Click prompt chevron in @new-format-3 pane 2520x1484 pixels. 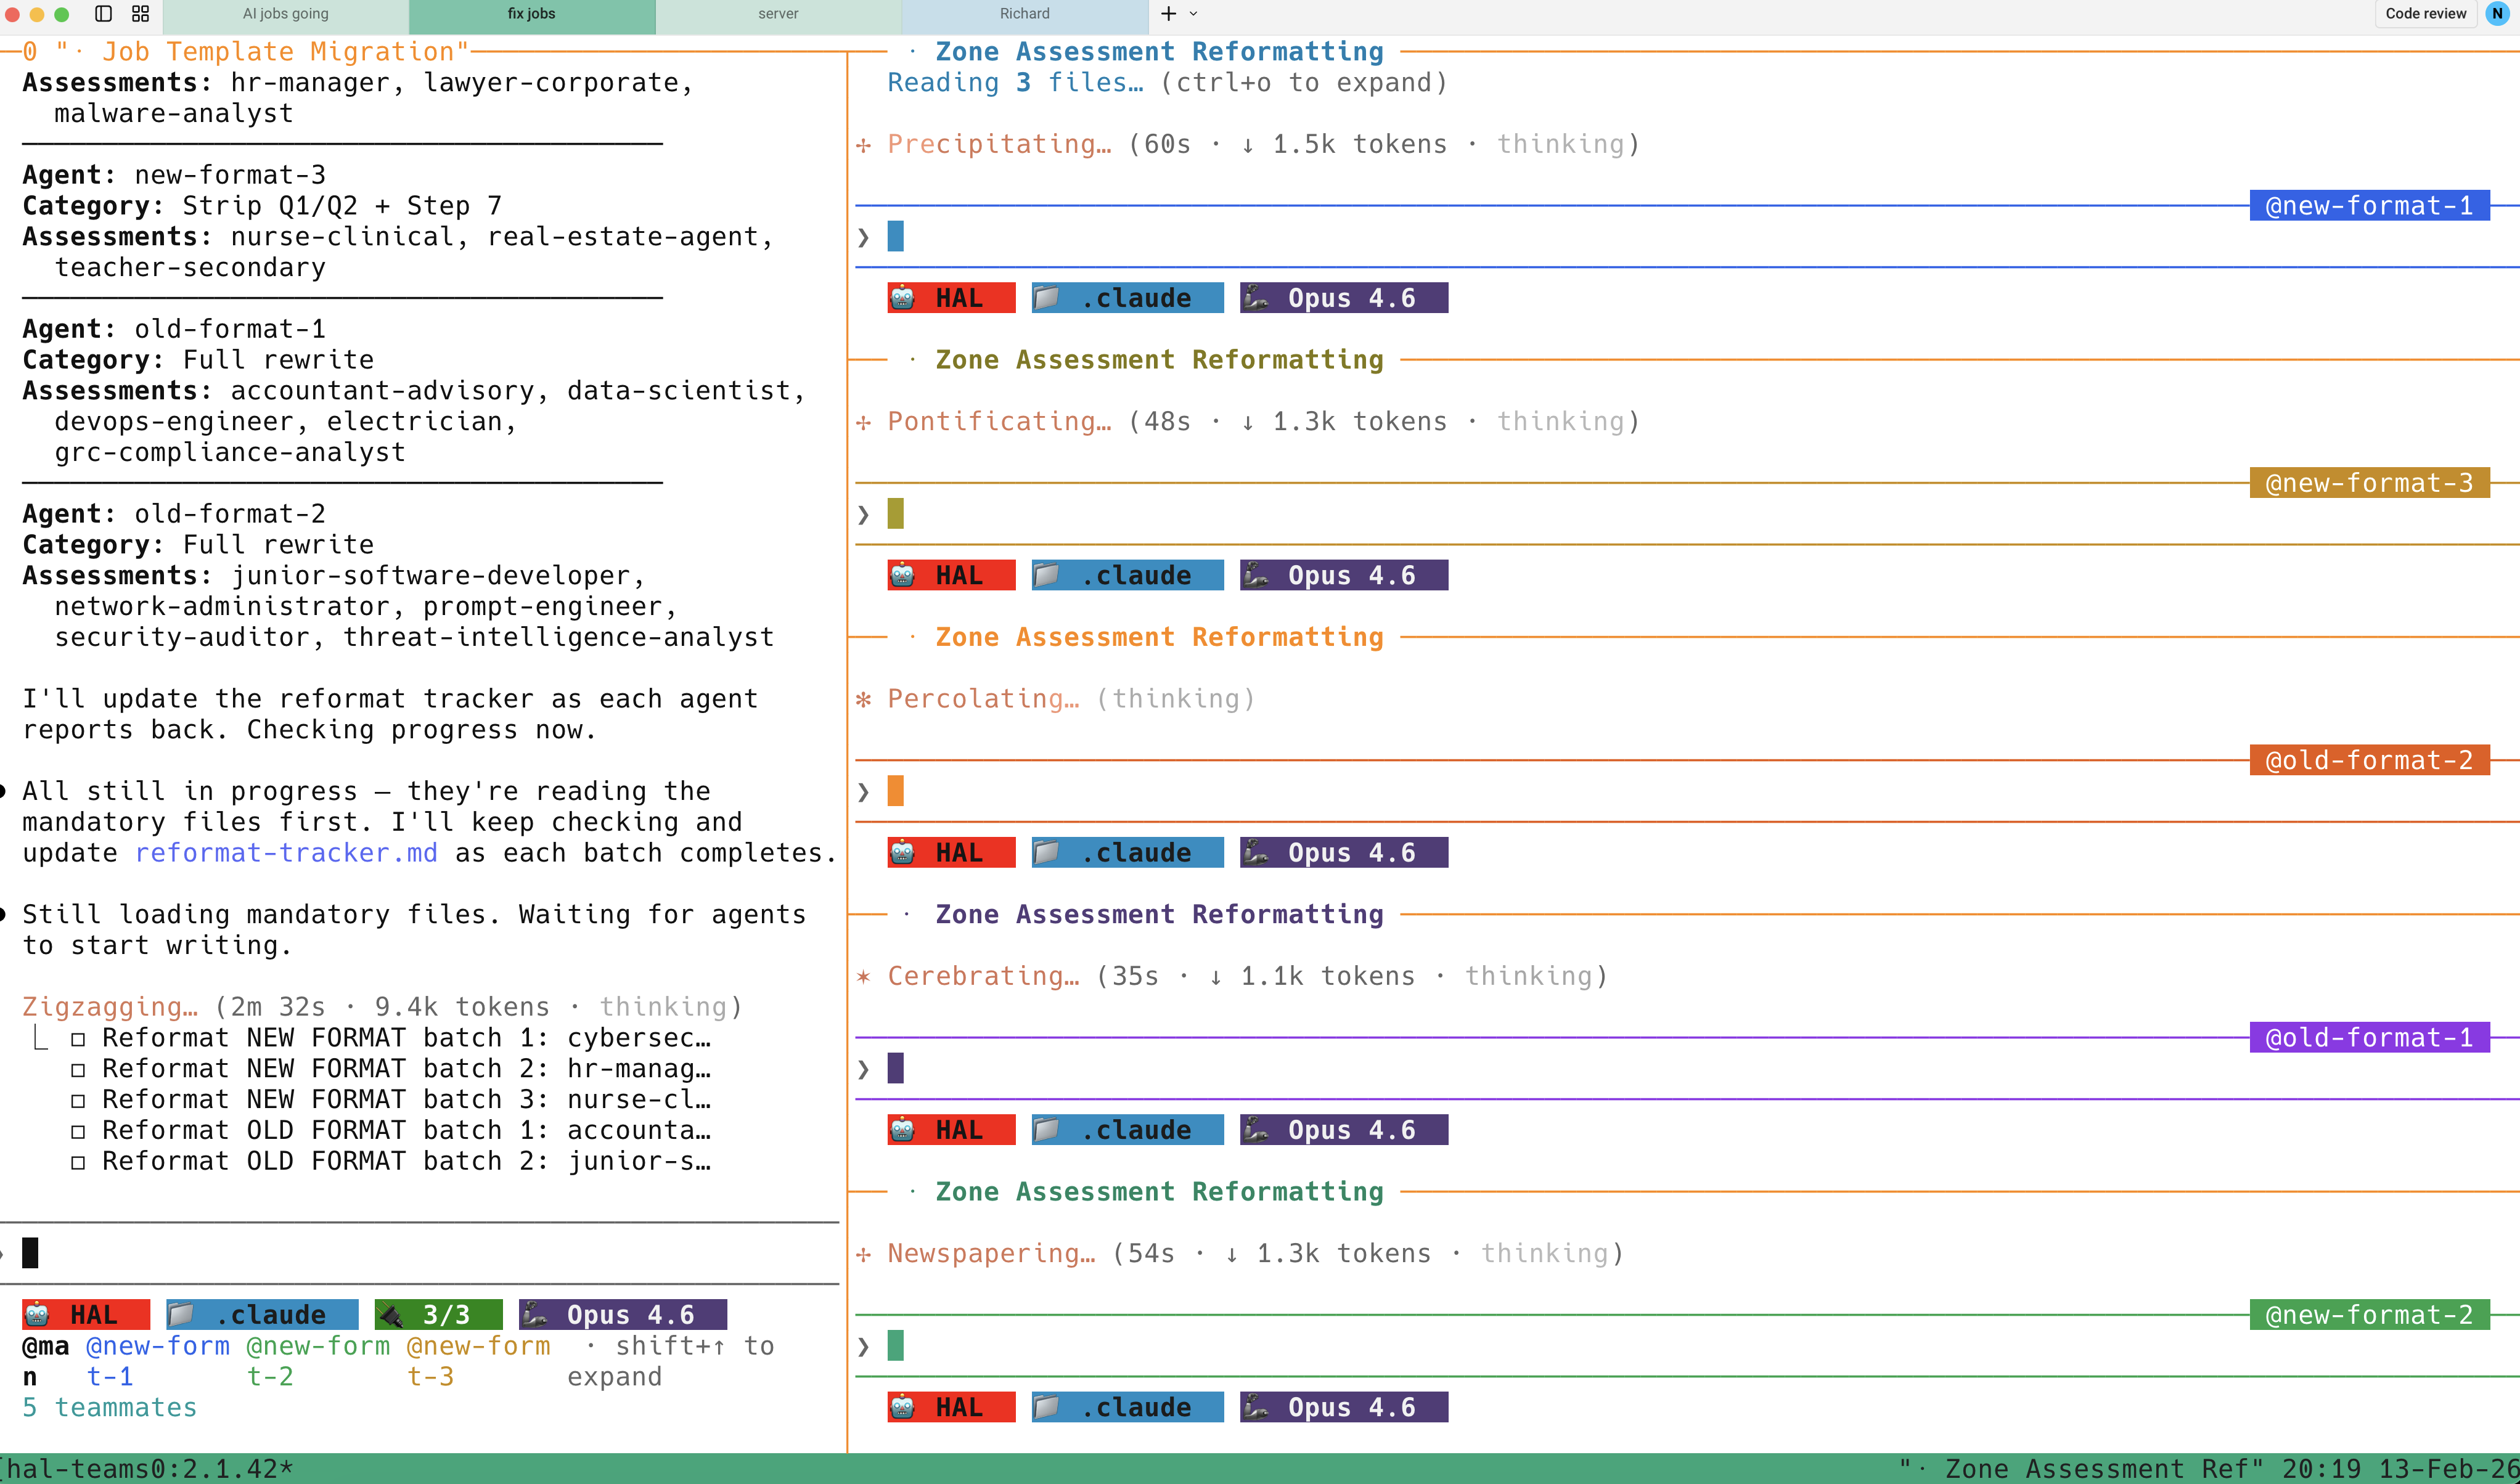click(864, 514)
